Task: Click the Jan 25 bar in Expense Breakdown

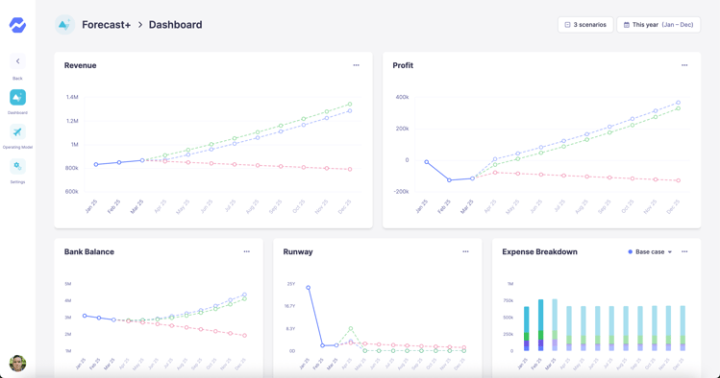Action: (x=526, y=328)
